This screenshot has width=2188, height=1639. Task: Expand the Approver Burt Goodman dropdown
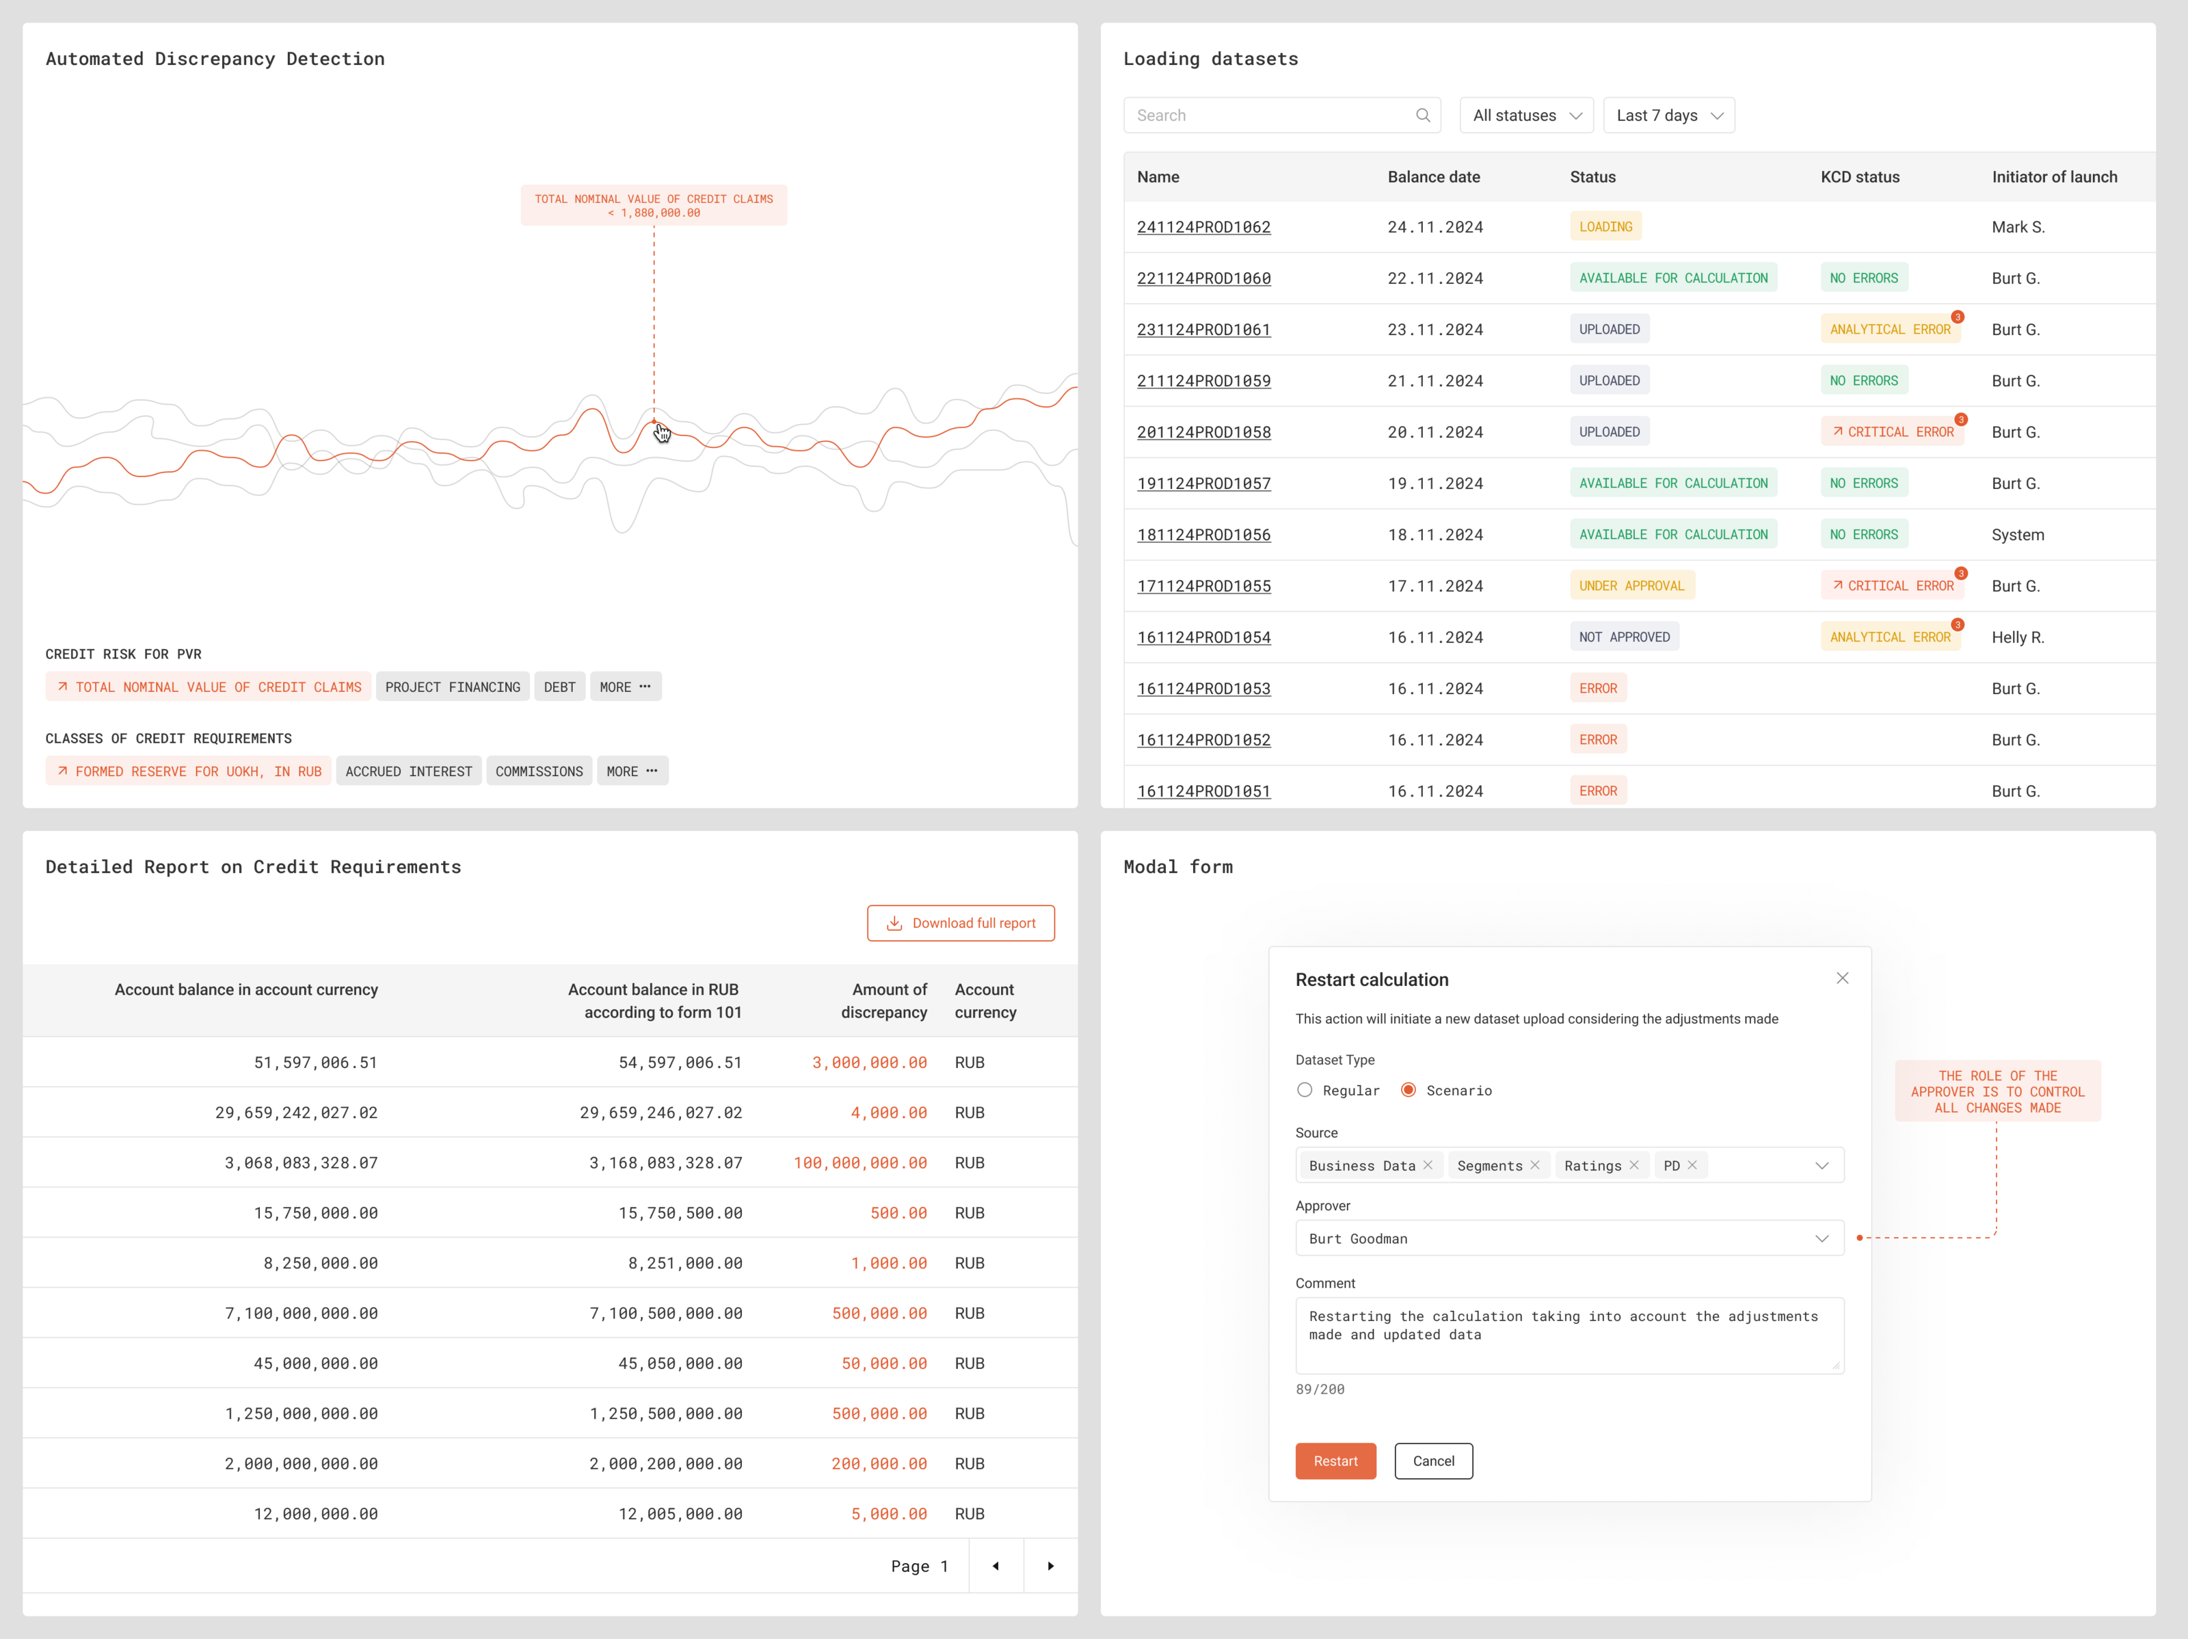tap(1821, 1238)
